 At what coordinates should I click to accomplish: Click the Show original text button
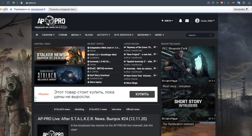tap(62, 9)
